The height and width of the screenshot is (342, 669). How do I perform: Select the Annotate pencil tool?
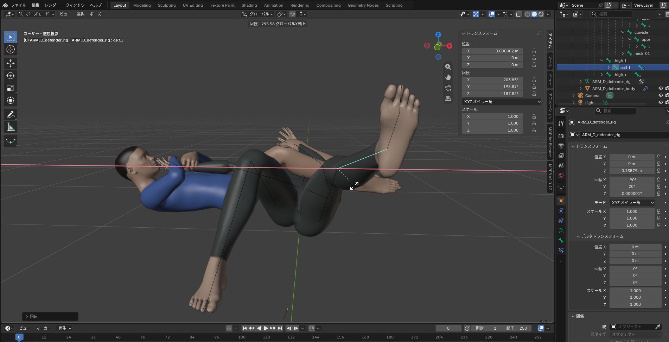[x=11, y=115]
